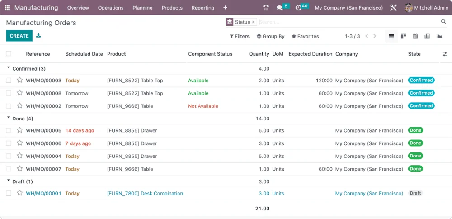Switch to Kanban view icon
The image size is (452, 219).
tap(403, 36)
